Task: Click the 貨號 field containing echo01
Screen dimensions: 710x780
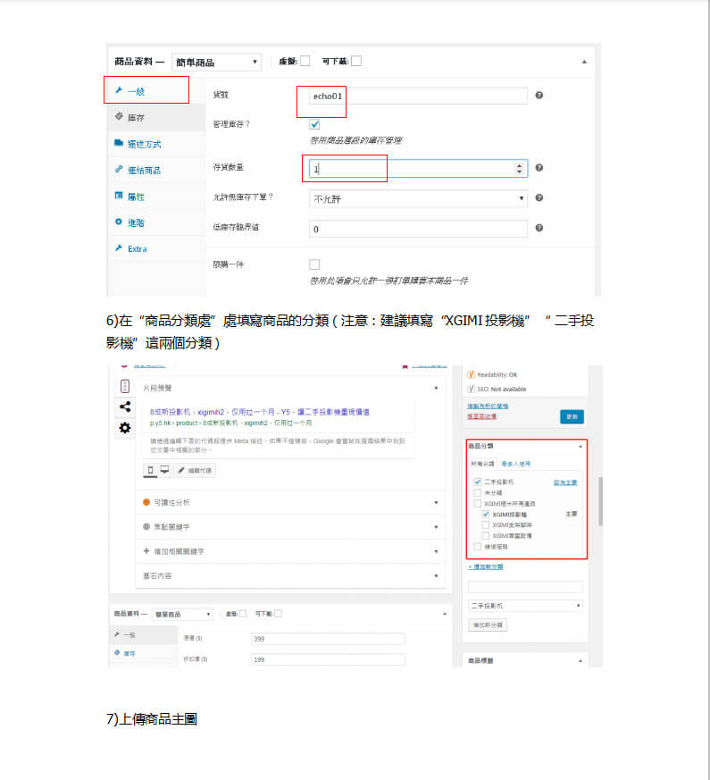Action: click(418, 96)
